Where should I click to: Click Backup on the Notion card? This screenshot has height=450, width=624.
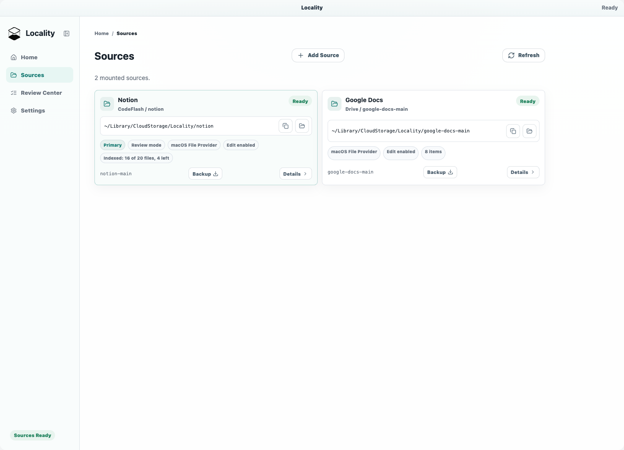coord(205,174)
